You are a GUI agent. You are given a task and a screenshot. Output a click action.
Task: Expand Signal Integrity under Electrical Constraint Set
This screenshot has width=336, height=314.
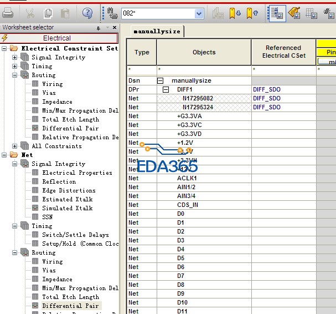pyautogui.click(x=14, y=57)
